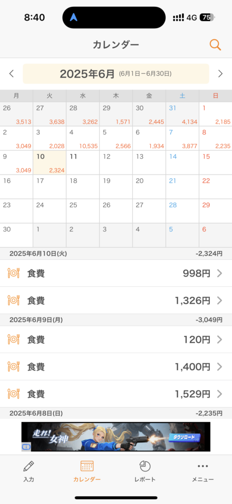
Task: Tap food icon beside 1,529円 entry
Action: (13, 394)
